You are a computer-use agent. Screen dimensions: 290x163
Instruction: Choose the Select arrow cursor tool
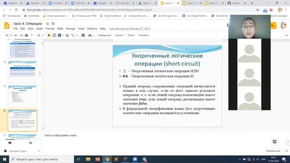point(49,35)
